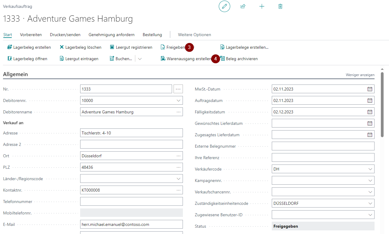Click the pencil edit icon
The image size is (389, 234).
click(224, 6)
